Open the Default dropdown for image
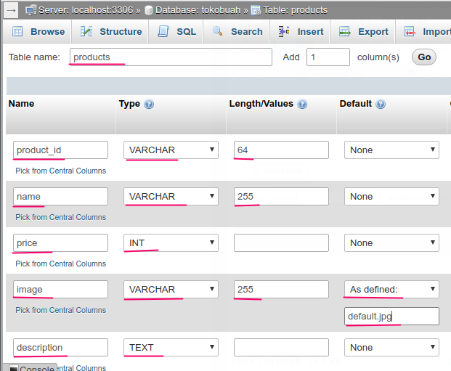Image resolution: width=451 pixels, height=371 pixels. (x=391, y=290)
